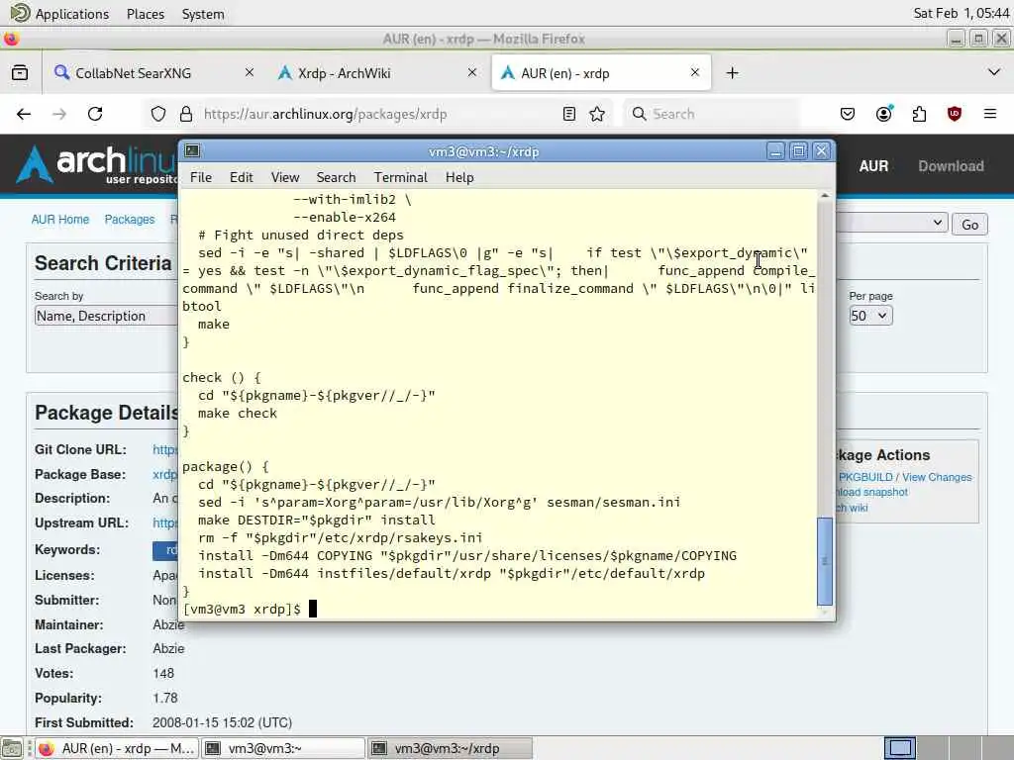Toggle reader view icon in address bar
The width and height of the screenshot is (1014, 760).
click(569, 115)
